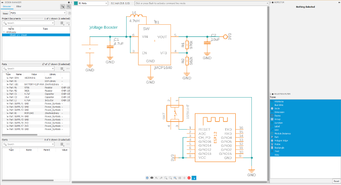Toggle Attribute in Selection Filter types
Viewport: 341px width, 185px height.
point(305,101)
